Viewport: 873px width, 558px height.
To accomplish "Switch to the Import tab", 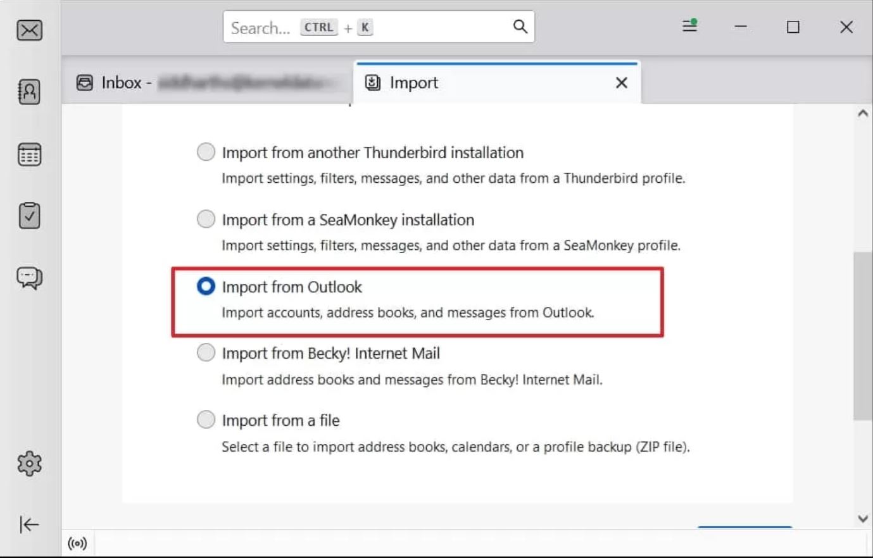I will click(x=497, y=83).
